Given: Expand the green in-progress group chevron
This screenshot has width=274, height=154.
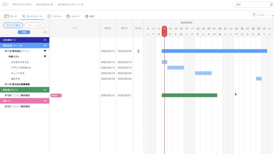Looking at the screenshot, I should tap(45, 90).
